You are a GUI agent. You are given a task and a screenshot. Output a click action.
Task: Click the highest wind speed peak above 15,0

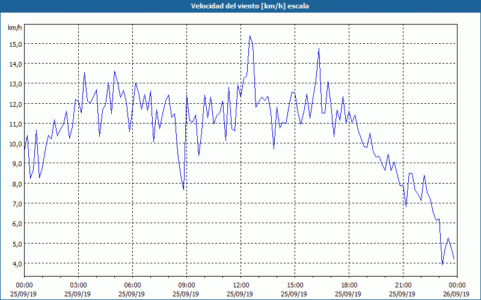click(x=250, y=36)
